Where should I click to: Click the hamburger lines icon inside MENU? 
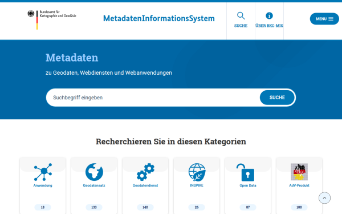tap(331, 19)
